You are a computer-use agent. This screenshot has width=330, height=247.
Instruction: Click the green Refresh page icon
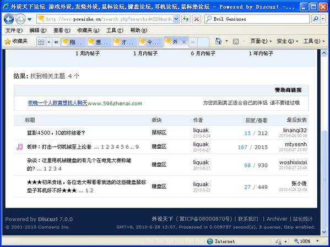[x=186, y=19]
